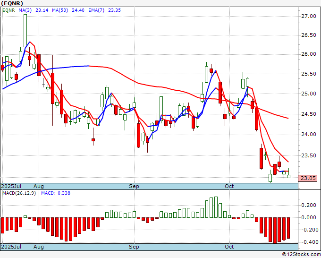Viewport: 321px width, 258px height.
Task: Click the tall candlestick peaking near 27.00
Action: 25,31
